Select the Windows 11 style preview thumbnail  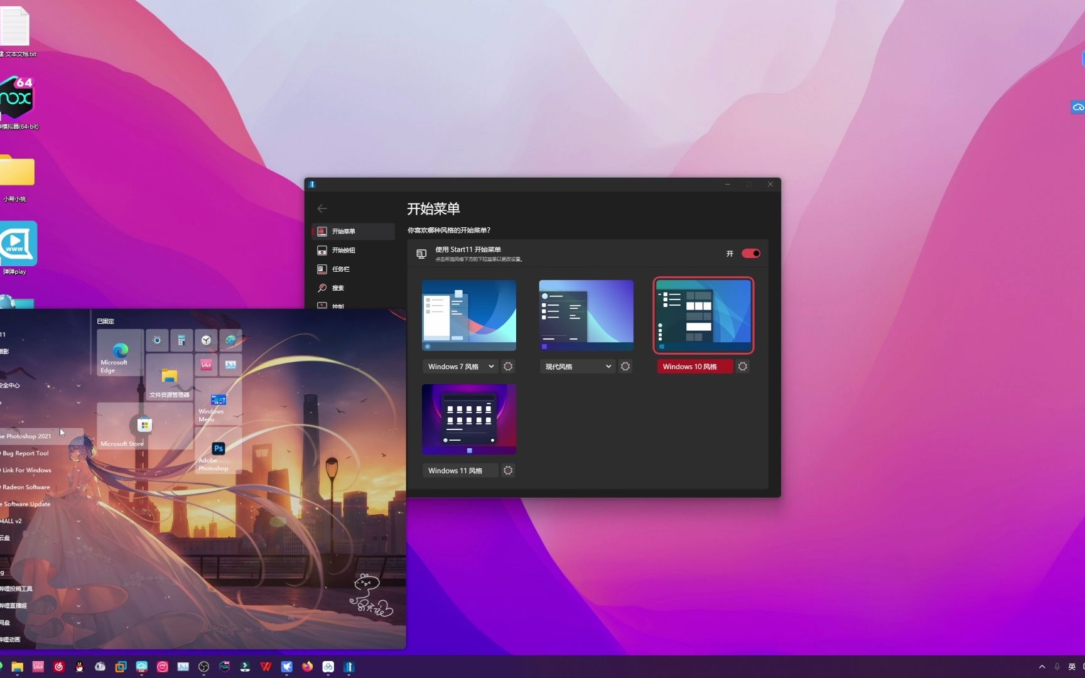point(469,419)
